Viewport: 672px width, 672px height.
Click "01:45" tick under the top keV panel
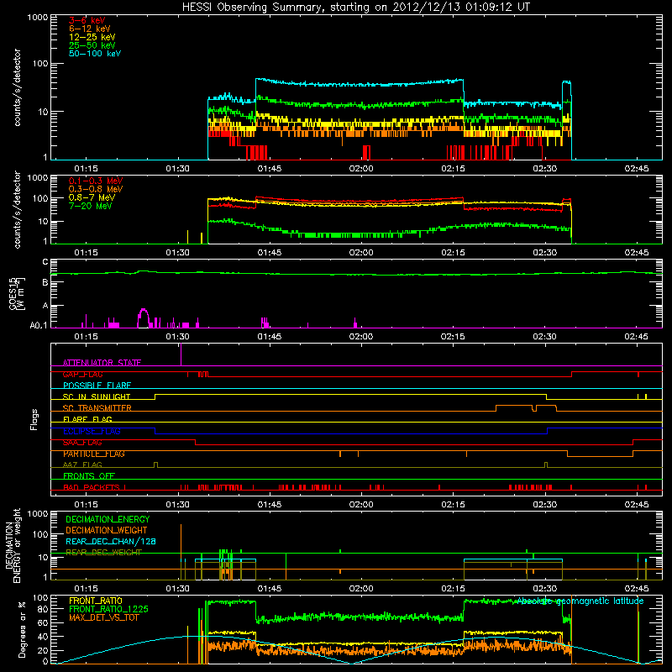[270, 169]
